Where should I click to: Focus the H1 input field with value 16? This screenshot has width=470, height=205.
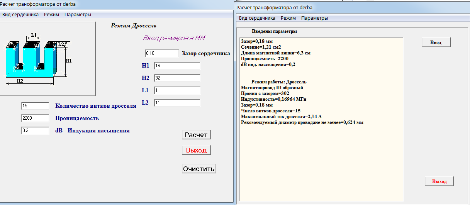tap(177, 66)
